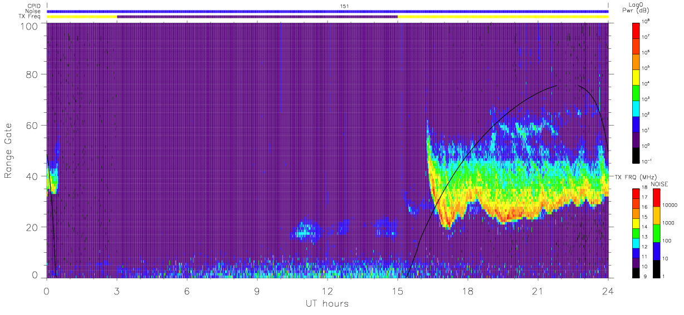
Task: Click the 10000 label on NOISE colorbar
Action: coord(670,206)
